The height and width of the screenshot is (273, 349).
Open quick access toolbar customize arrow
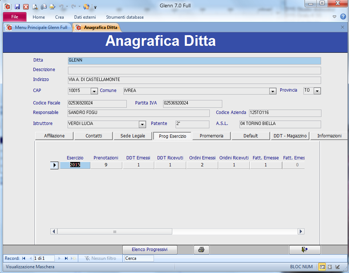coord(95,7)
